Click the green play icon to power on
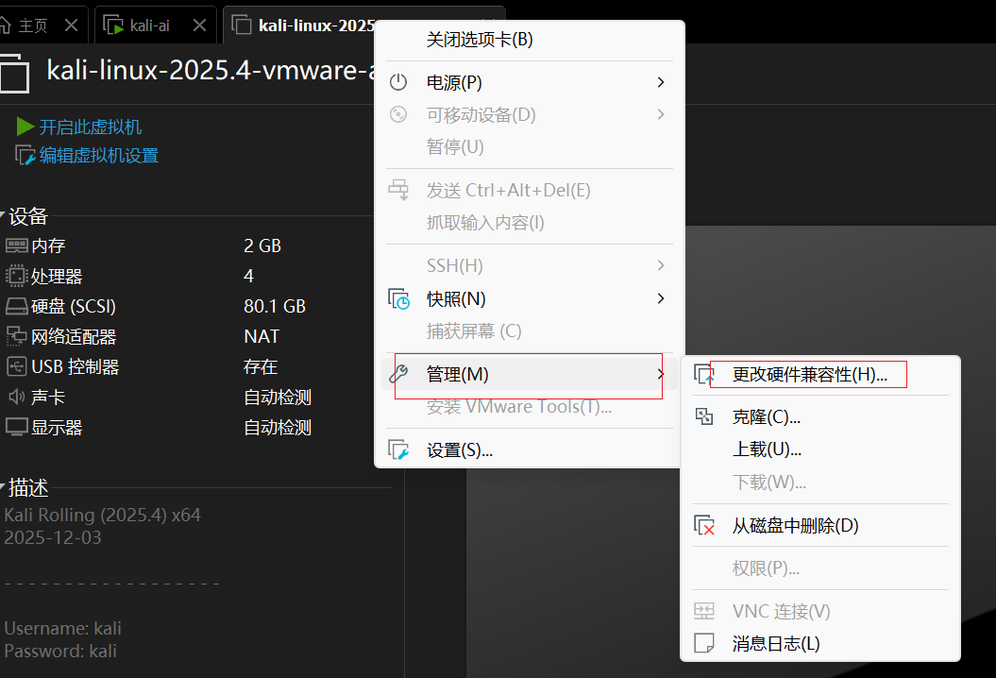This screenshot has height=678, width=996. click(25, 127)
